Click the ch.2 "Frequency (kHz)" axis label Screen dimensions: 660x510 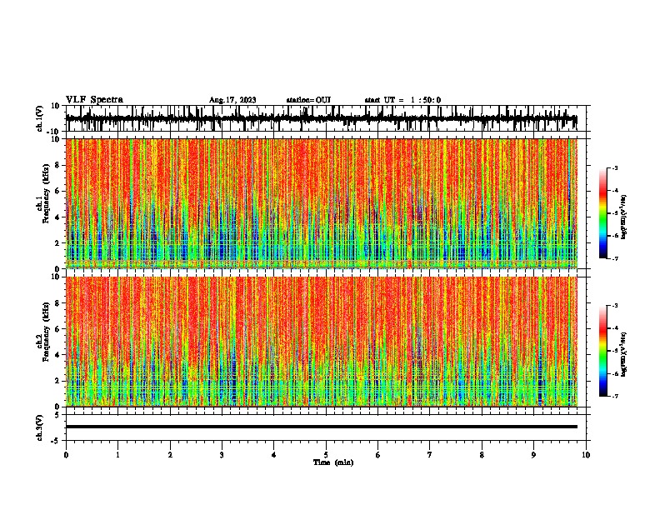click(46, 332)
